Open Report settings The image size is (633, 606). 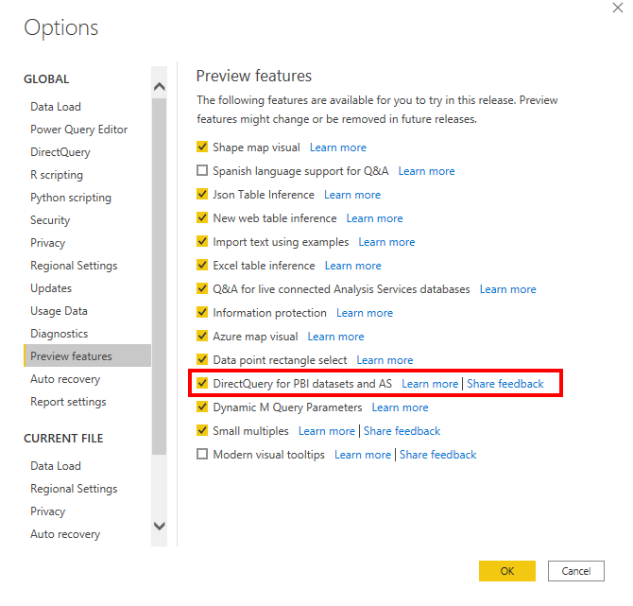tap(68, 402)
